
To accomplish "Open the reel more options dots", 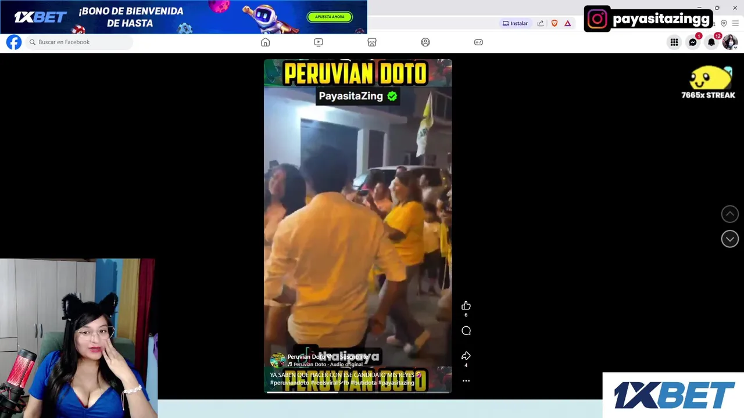I will (x=466, y=381).
